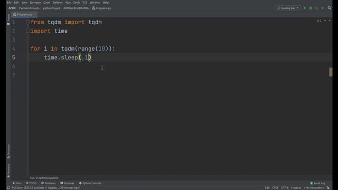Open the Refactor menu
Screen dimensions: 338x190
[x=58, y=3]
